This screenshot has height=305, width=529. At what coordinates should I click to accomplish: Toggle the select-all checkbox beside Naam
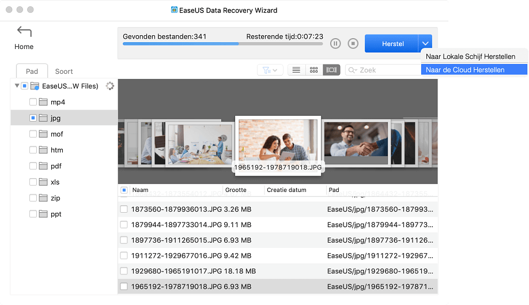click(124, 190)
